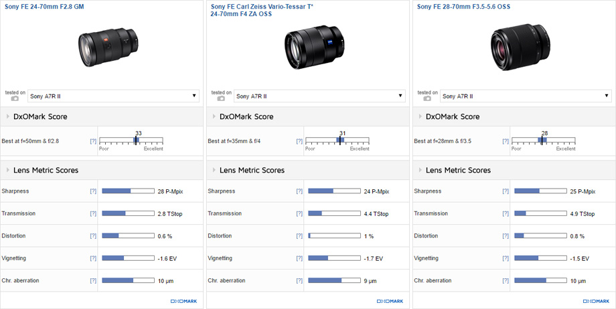Open Sony FE 24-70mm F2.8 GM title link
The width and height of the screenshot is (616, 309).
(44, 7)
